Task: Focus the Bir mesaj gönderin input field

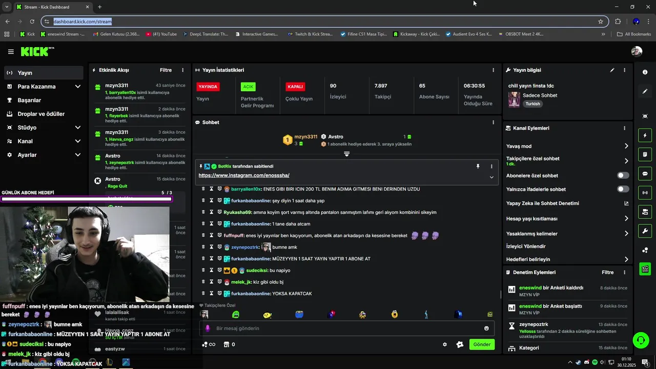Action: tap(346, 329)
